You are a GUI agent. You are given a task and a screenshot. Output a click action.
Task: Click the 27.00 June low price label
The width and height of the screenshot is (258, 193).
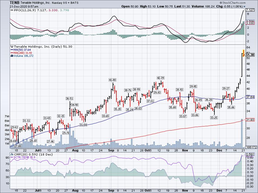click(18, 146)
